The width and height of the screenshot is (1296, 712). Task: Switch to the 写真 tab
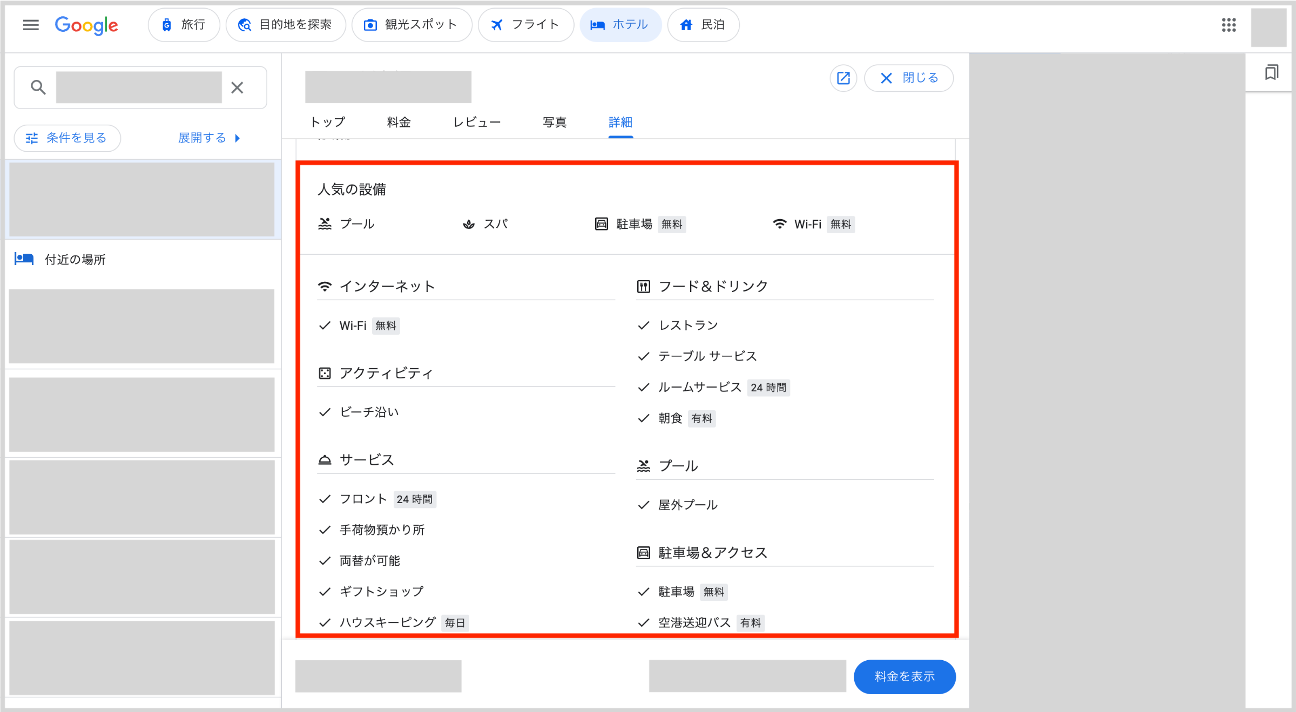click(x=555, y=123)
